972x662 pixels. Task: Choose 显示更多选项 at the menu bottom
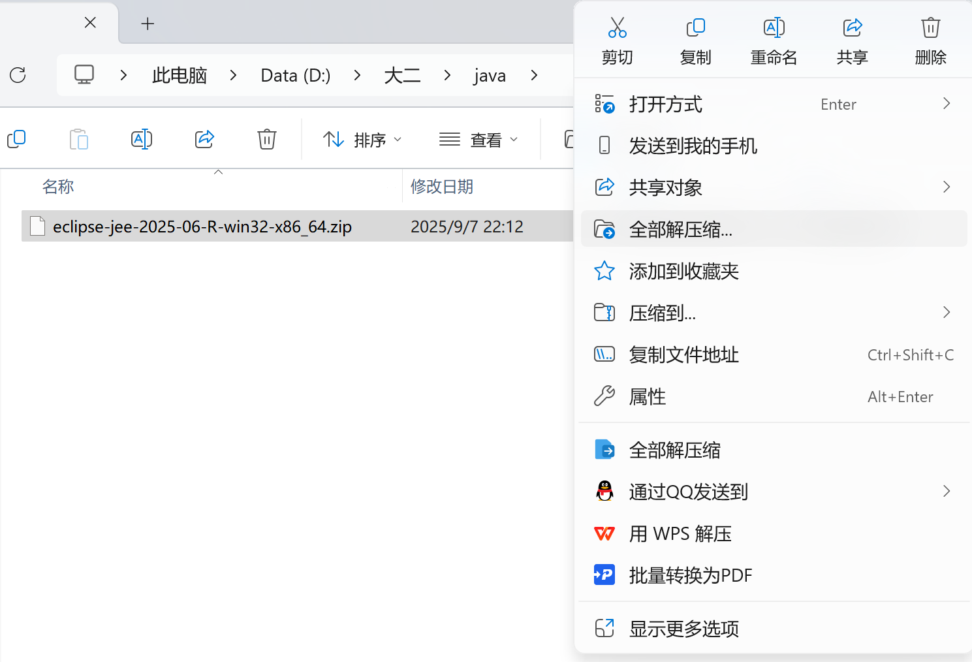683,629
